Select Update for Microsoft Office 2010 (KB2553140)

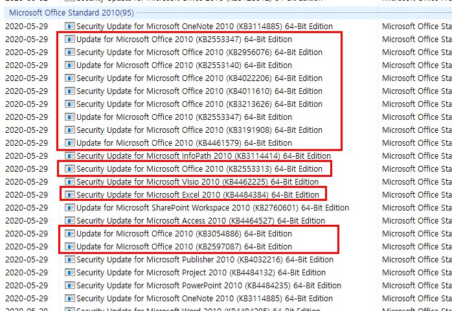pos(184,65)
